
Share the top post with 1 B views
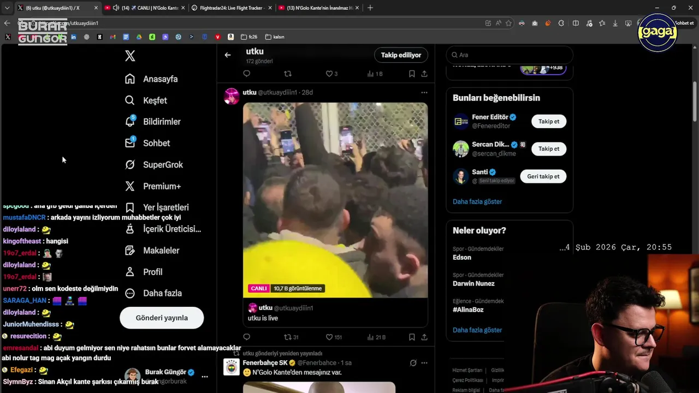424,74
